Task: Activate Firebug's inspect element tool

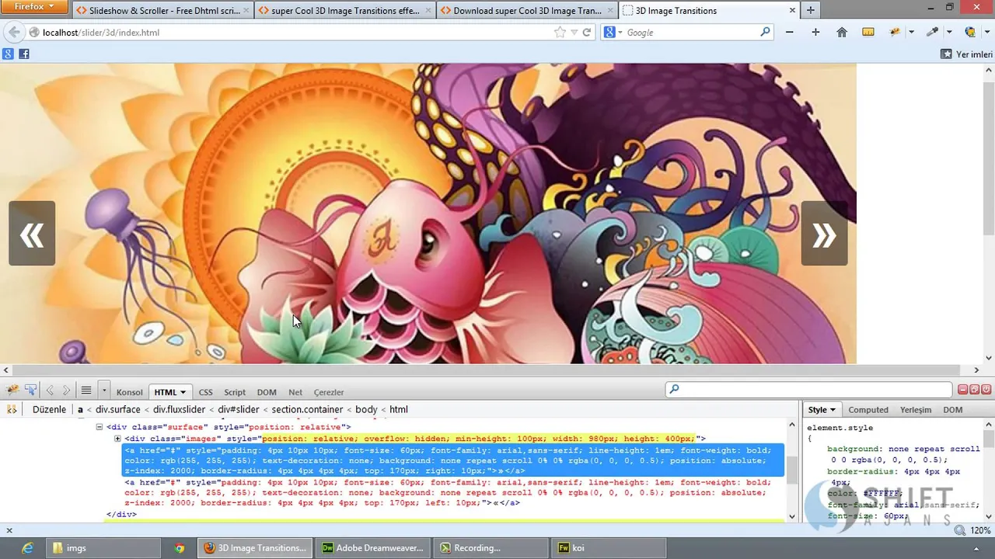Action: click(x=31, y=391)
